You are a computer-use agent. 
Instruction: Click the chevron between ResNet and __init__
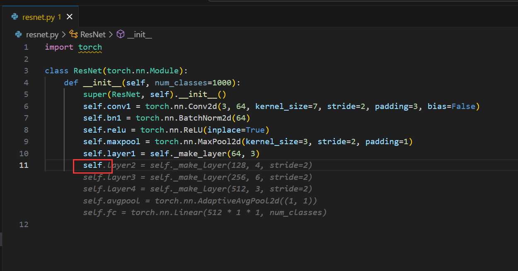click(111, 34)
